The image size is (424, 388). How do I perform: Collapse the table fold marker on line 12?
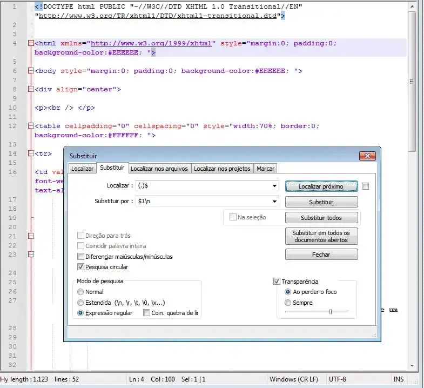pyautogui.click(x=30, y=126)
